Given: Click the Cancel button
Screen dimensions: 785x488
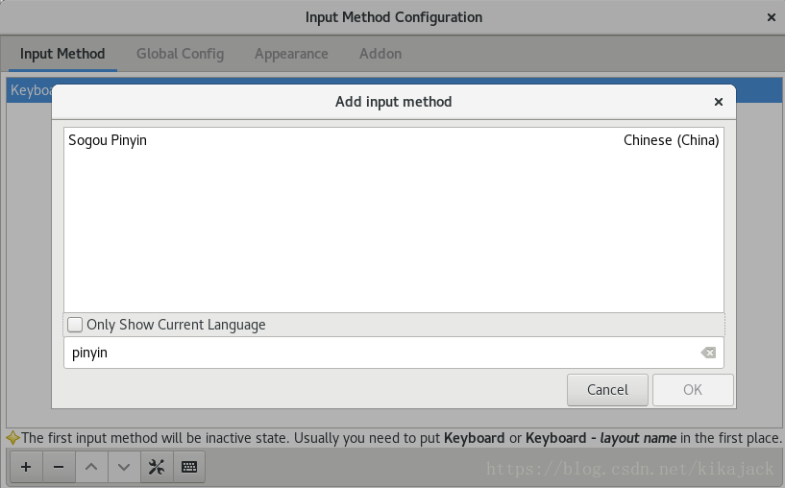Looking at the screenshot, I should [607, 390].
